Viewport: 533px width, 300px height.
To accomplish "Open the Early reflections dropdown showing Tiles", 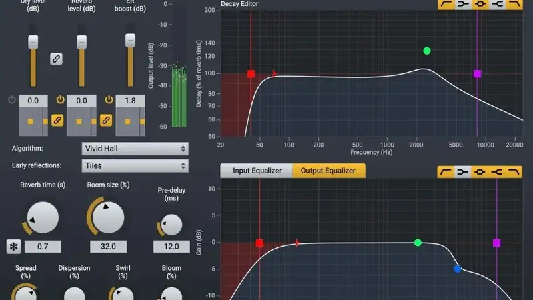I will click(x=135, y=165).
